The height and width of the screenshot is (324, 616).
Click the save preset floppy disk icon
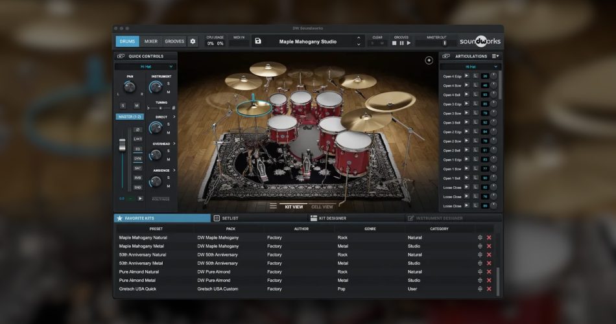tap(258, 41)
